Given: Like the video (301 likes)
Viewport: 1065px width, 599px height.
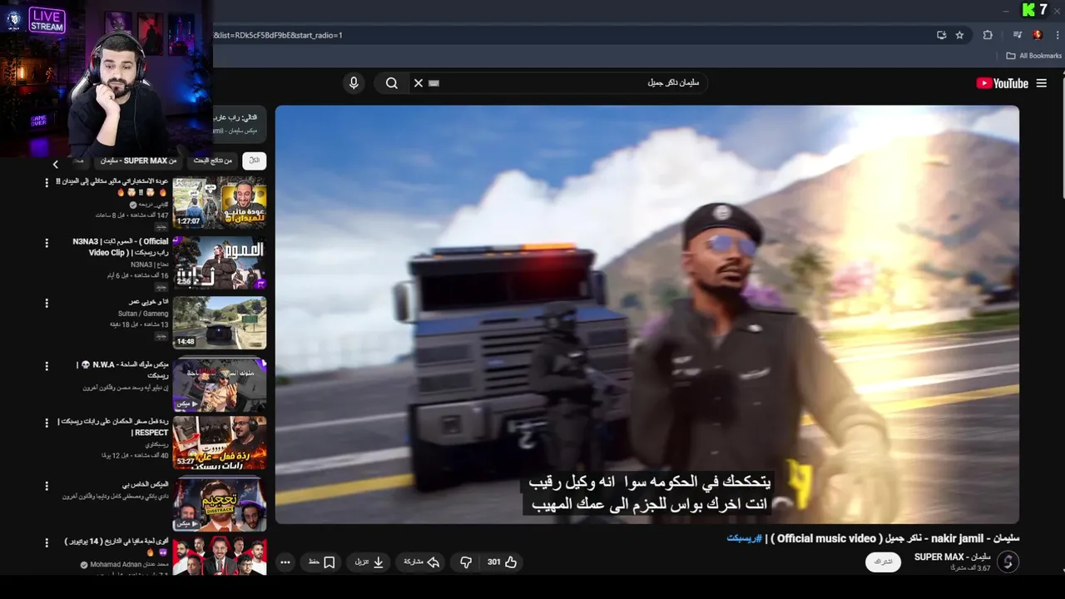Looking at the screenshot, I should click(502, 562).
